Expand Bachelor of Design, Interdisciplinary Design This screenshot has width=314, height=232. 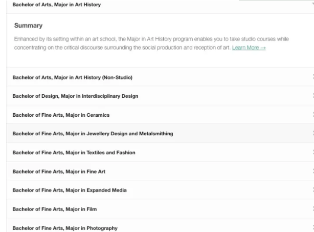click(75, 96)
